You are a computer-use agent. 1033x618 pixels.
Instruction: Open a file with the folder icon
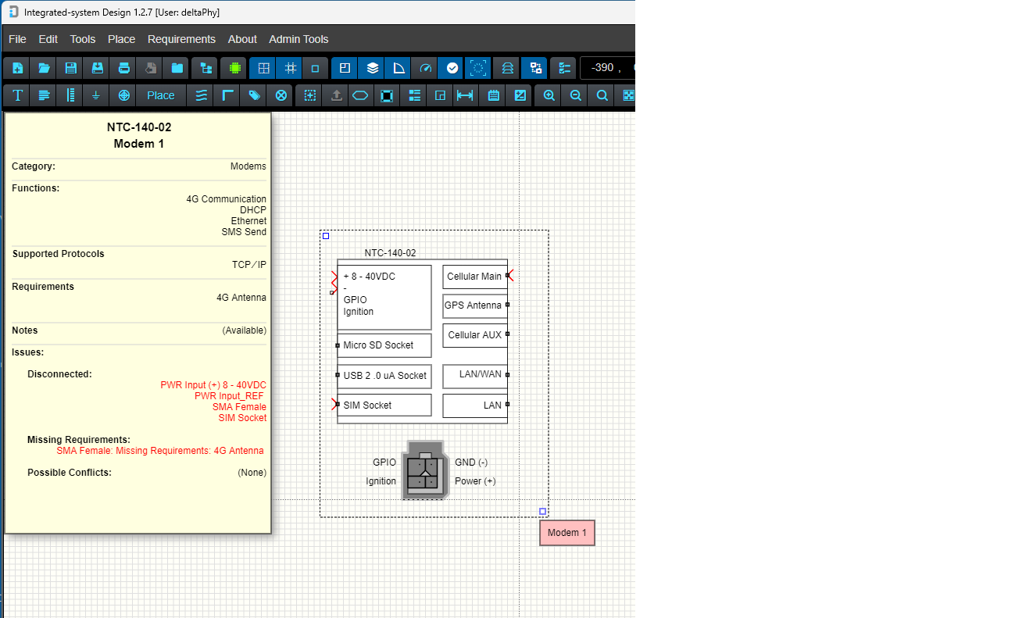(x=44, y=68)
